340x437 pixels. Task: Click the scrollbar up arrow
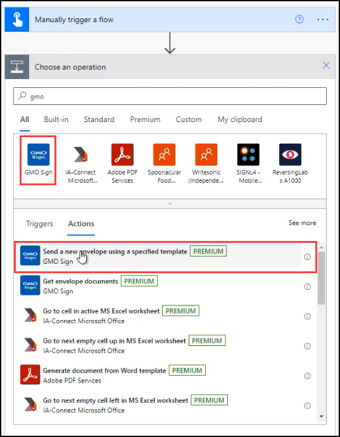[321, 247]
